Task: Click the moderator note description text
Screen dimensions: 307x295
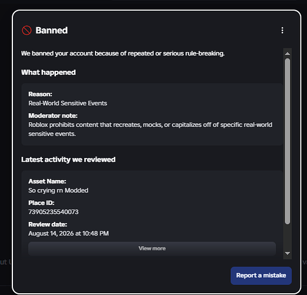Action: [x=150, y=129]
